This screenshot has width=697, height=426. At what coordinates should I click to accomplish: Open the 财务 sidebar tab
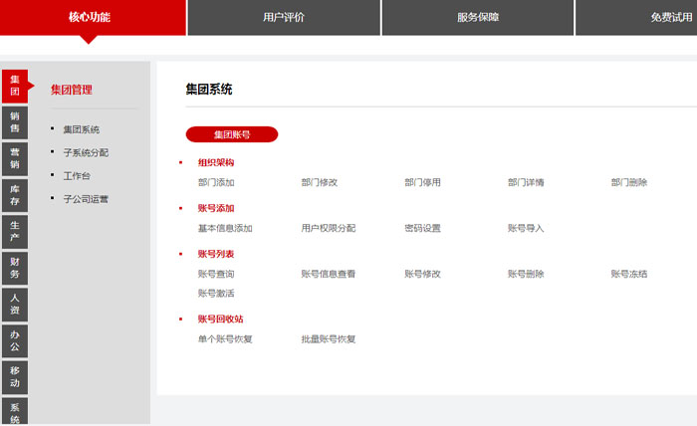point(15,267)
